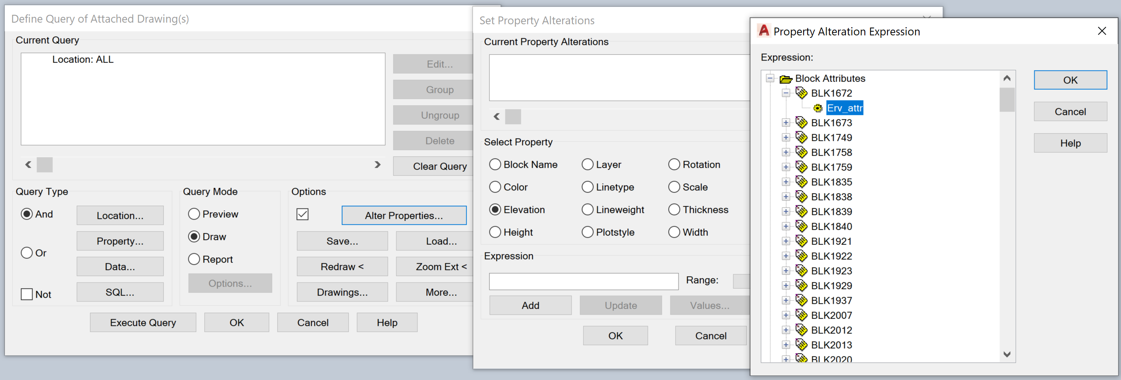Click the BLK2007 block icon

801,315
